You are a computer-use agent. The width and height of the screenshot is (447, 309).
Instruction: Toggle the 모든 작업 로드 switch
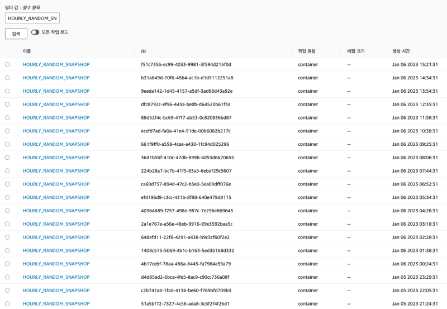[35, 32]
